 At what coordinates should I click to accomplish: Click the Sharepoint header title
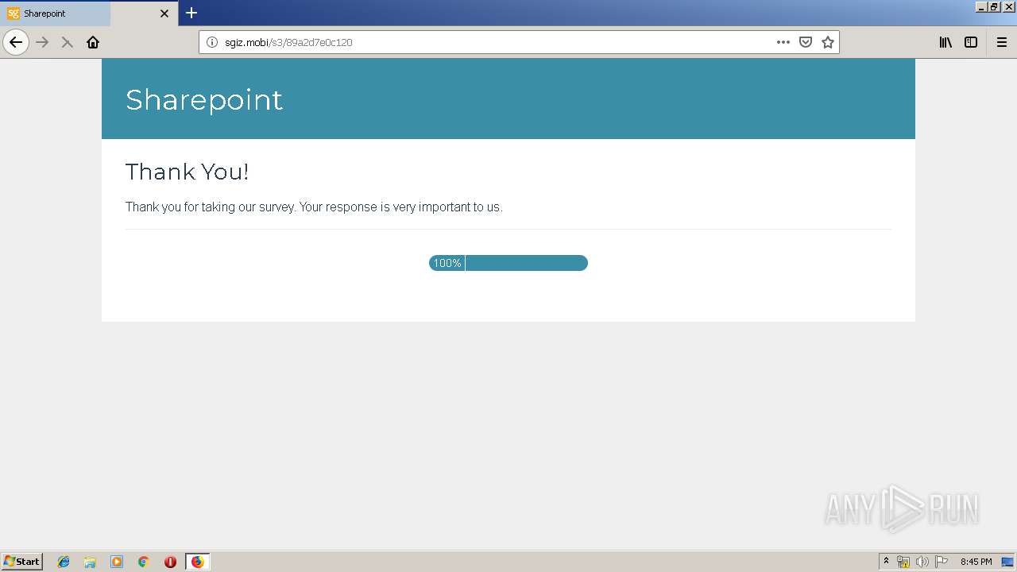tap(204, 99)
